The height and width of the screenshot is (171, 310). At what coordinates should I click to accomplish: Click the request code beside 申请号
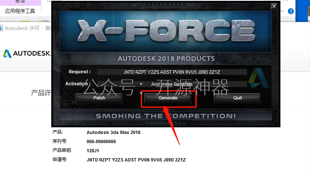[136, 160]
